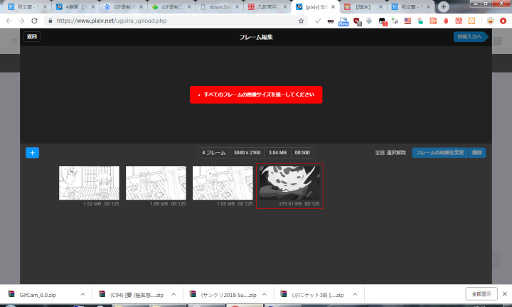
Task: Proceed with the 情報入力へ button
Action: point(471,37)
